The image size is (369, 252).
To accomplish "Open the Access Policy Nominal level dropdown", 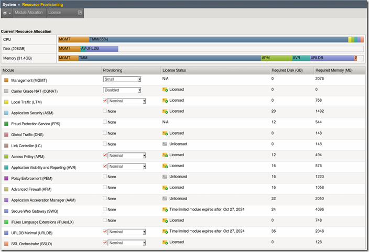I will pos(127,156).
